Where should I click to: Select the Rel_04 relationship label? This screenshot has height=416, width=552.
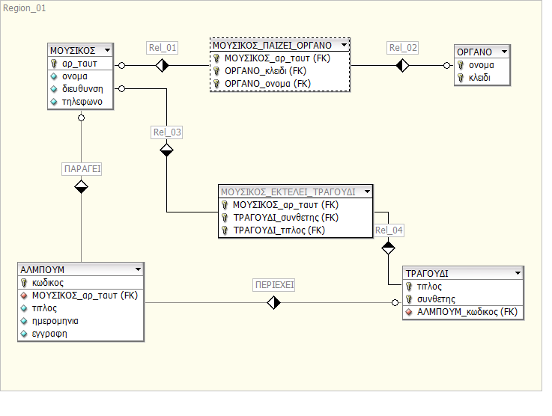pos(389,230)
